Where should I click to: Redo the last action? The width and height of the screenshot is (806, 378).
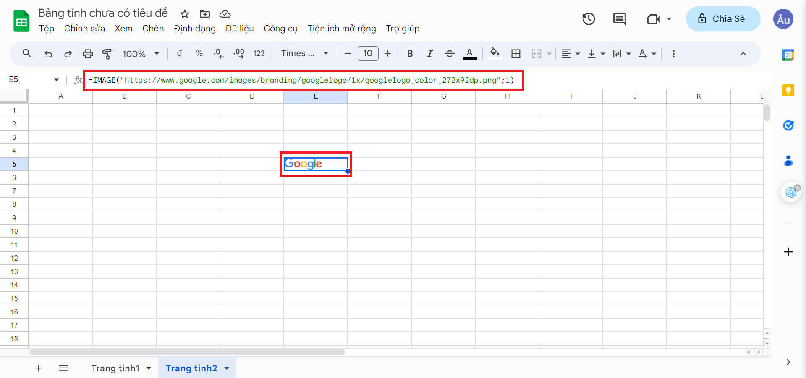tap(68, 54)
